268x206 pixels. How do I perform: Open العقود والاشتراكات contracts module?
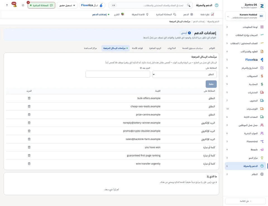(245, 51)
